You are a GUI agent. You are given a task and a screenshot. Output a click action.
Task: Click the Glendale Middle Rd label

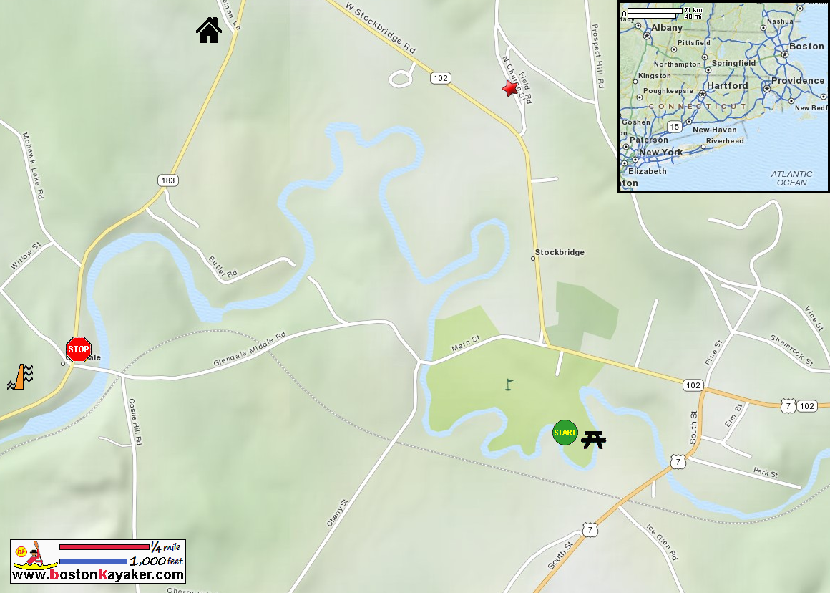click(x=249, y=349)
